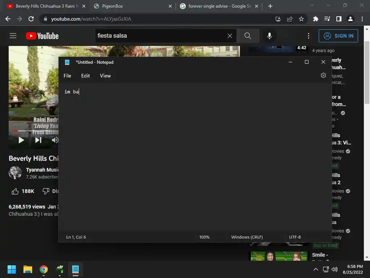Open Chrome from the taskbar
The width and height of the screenshot is (370, 278).
point(44,269)
